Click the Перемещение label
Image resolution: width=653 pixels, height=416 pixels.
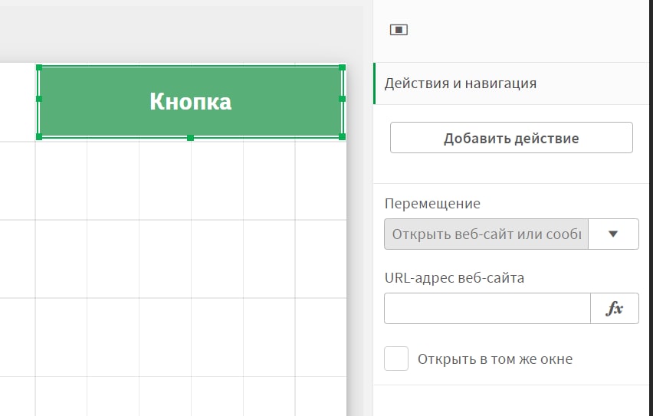(x=432, y=203)
